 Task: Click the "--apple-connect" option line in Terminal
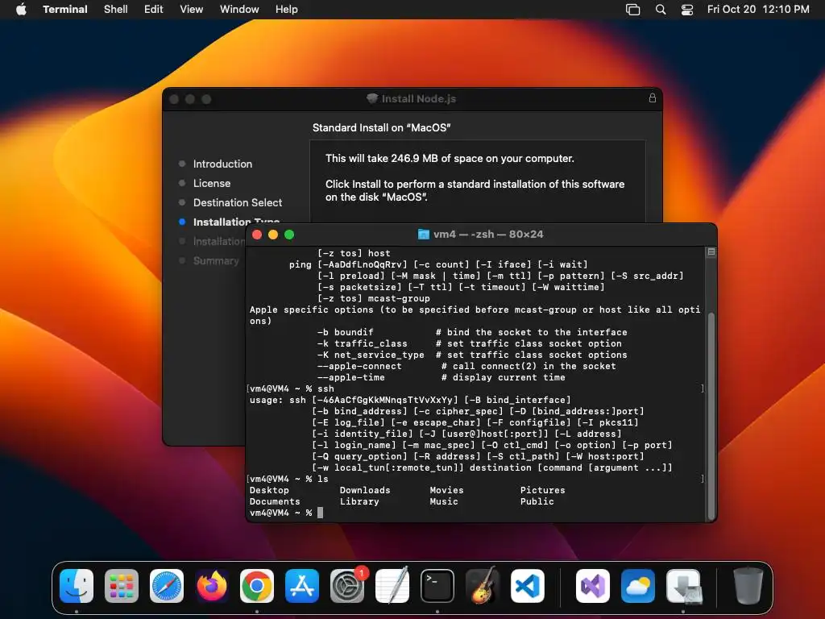466,367
